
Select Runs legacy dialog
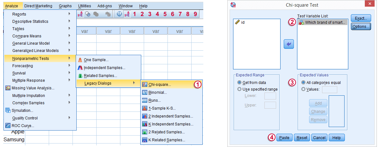pos(171,100)
